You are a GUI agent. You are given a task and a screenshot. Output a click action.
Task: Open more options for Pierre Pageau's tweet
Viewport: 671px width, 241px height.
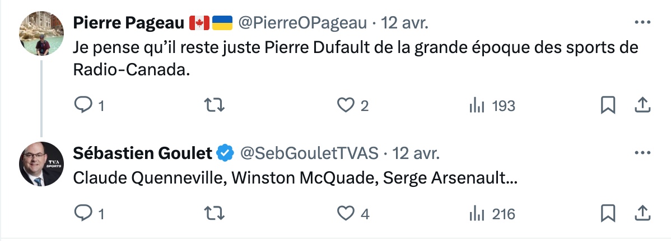(x=642, y=23)
